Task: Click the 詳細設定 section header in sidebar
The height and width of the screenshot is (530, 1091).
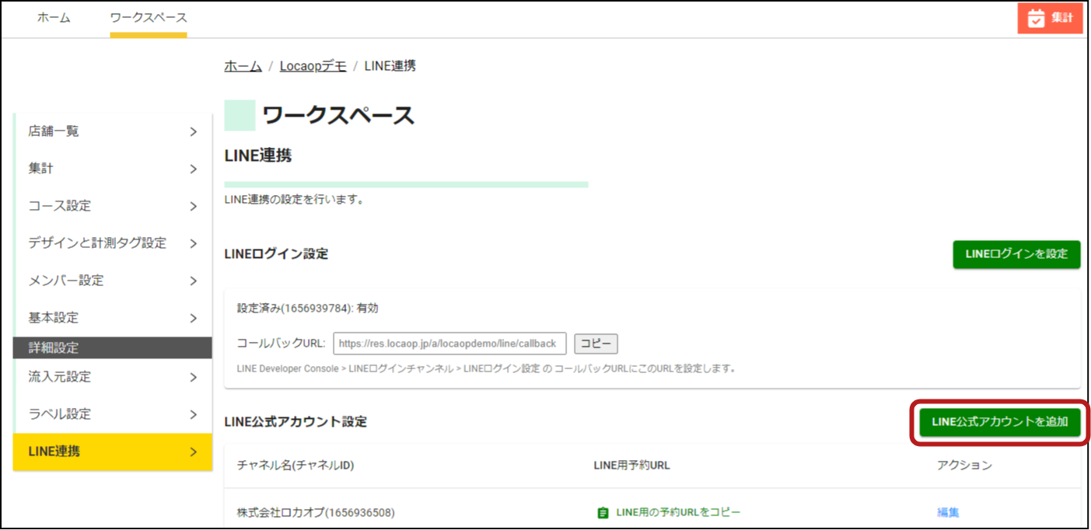Action: click(113, 348)
